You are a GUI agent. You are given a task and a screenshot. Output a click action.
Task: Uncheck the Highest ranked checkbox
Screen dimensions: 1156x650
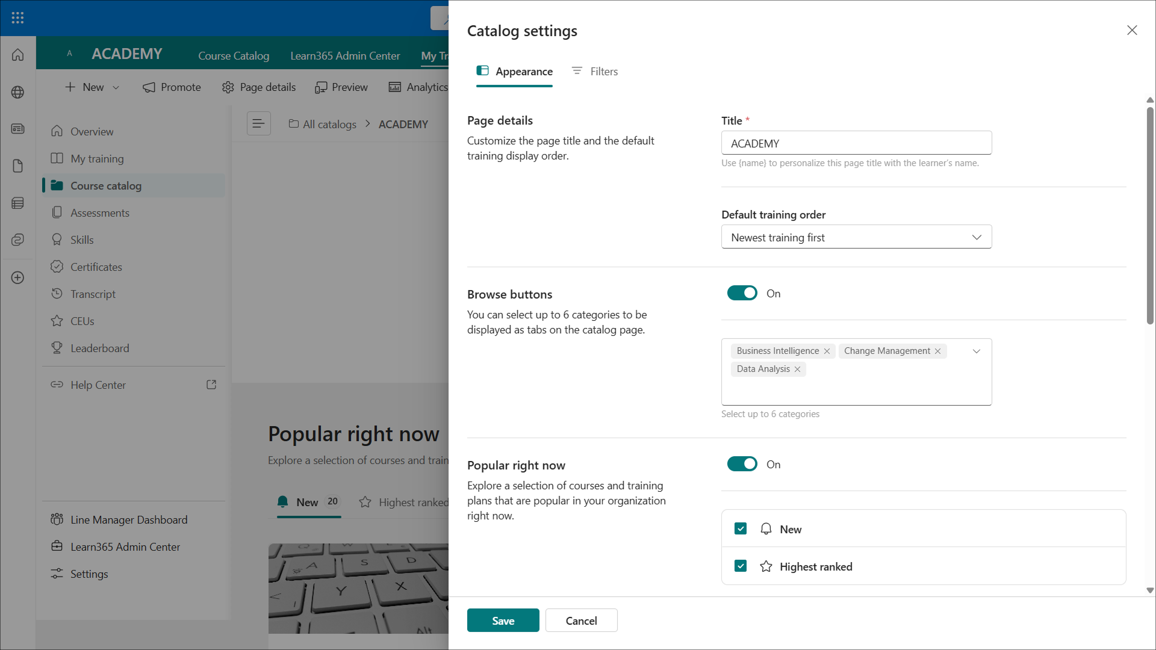(741, 566)
